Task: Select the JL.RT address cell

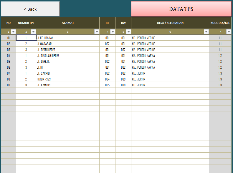Action: (x=68, y=67)
